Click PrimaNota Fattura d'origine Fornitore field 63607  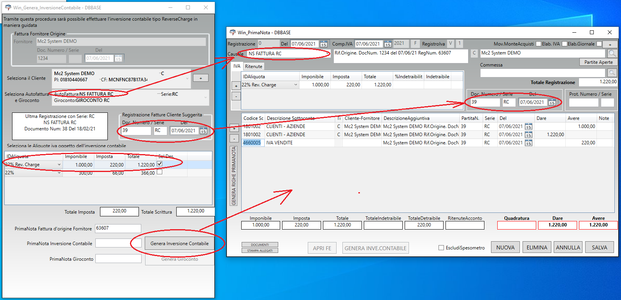point(118,228)
